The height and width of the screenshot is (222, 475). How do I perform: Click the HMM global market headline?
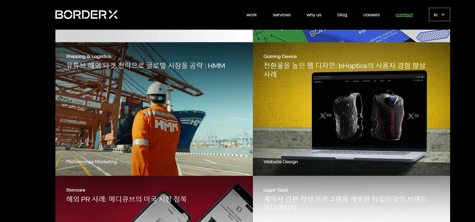(x=146, y=65)
